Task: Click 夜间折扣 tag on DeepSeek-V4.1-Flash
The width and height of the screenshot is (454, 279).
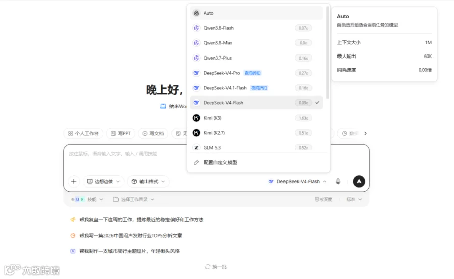Action: coord(259,88)
